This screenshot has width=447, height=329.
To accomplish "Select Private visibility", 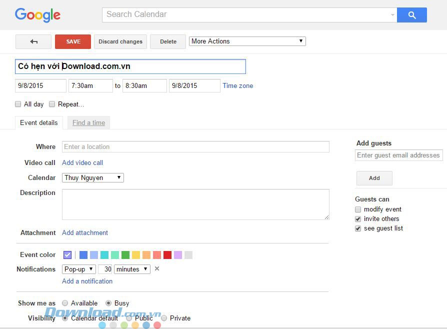I will point(163,318).
